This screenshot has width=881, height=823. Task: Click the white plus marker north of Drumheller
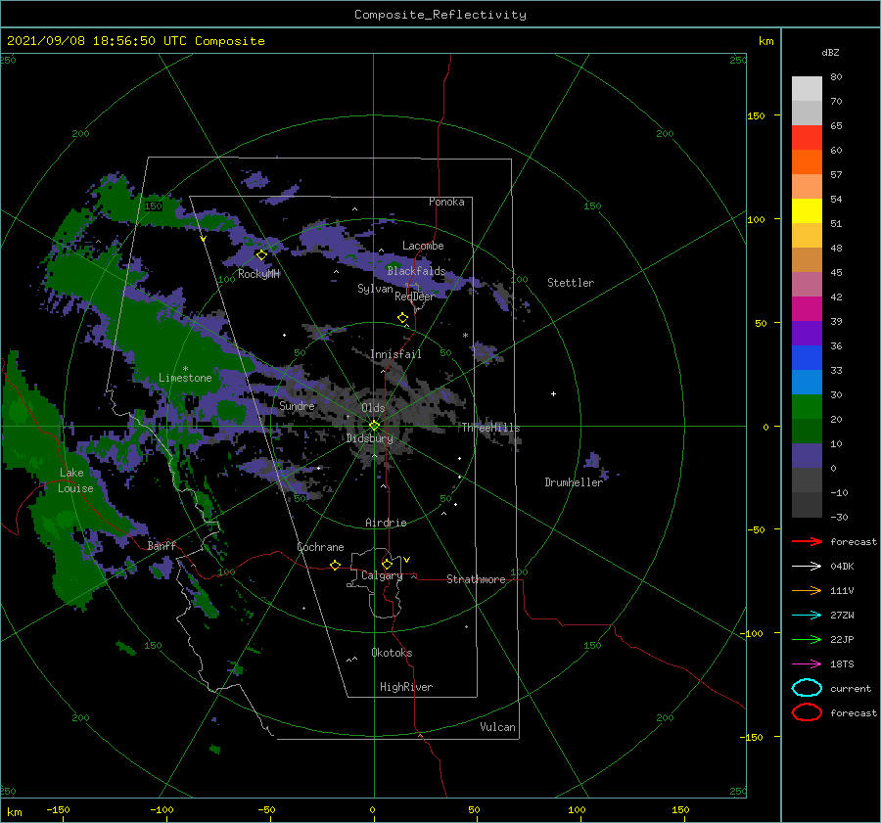coord(553,393)
